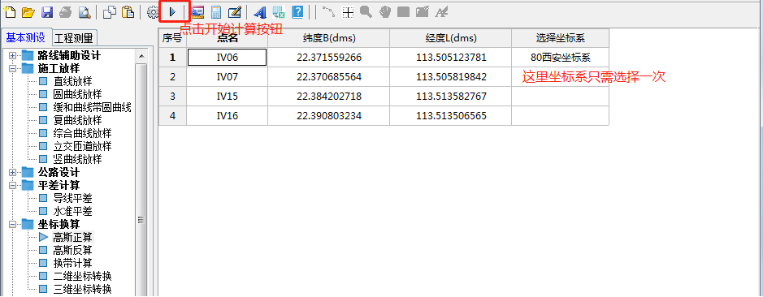Click longitude cell 113.505819842
Screen dimensions: 763x297
(x=451, y=77)
